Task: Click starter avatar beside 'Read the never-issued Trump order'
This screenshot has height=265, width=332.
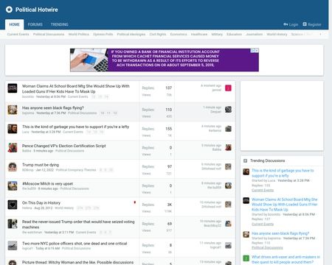Action: click(13, 224)
